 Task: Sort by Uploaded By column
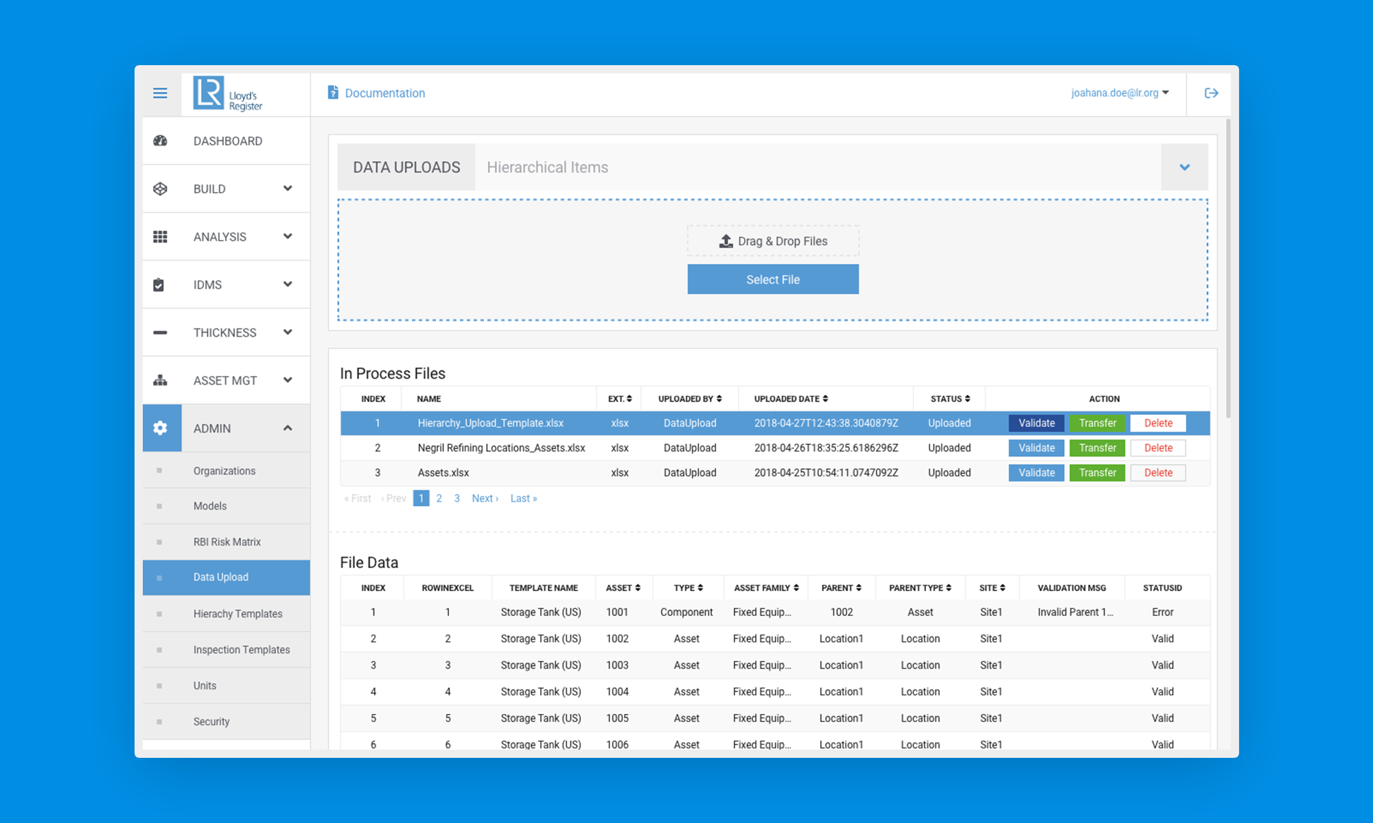click(719, 398)
